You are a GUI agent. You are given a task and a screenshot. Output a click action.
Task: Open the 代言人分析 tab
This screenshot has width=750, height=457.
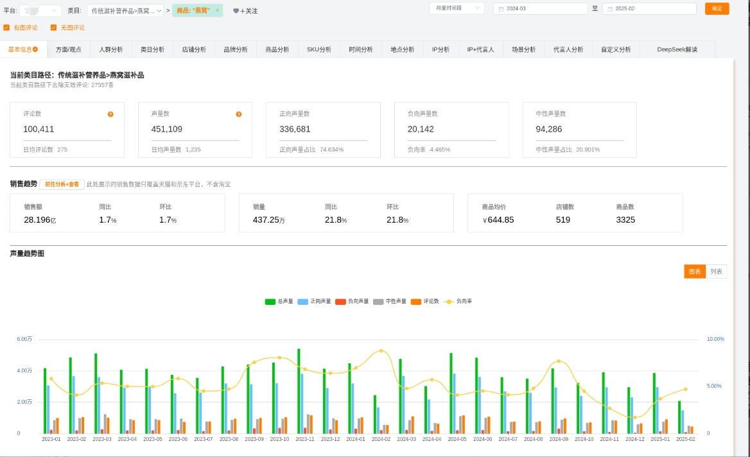(568, 49)
